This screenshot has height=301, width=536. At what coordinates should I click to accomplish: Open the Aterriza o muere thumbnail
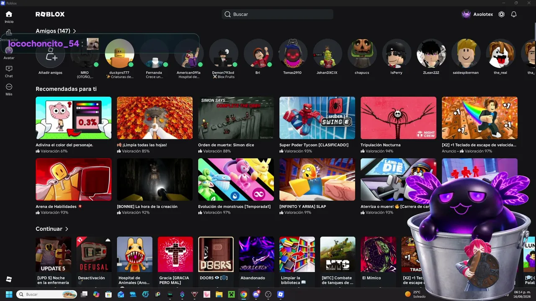coord(398,179)
